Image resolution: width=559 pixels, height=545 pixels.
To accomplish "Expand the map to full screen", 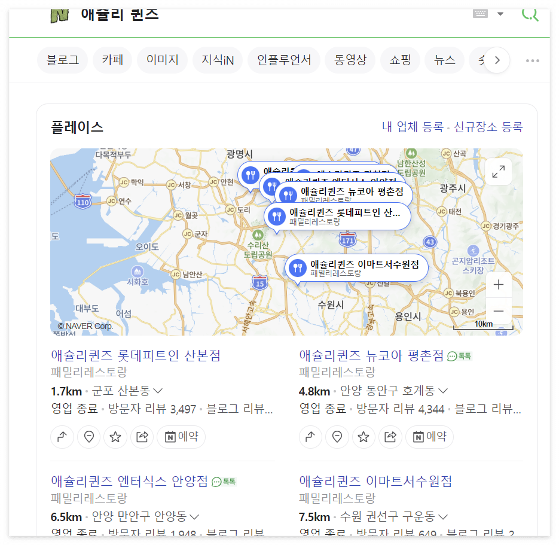I will click(499, 172).
